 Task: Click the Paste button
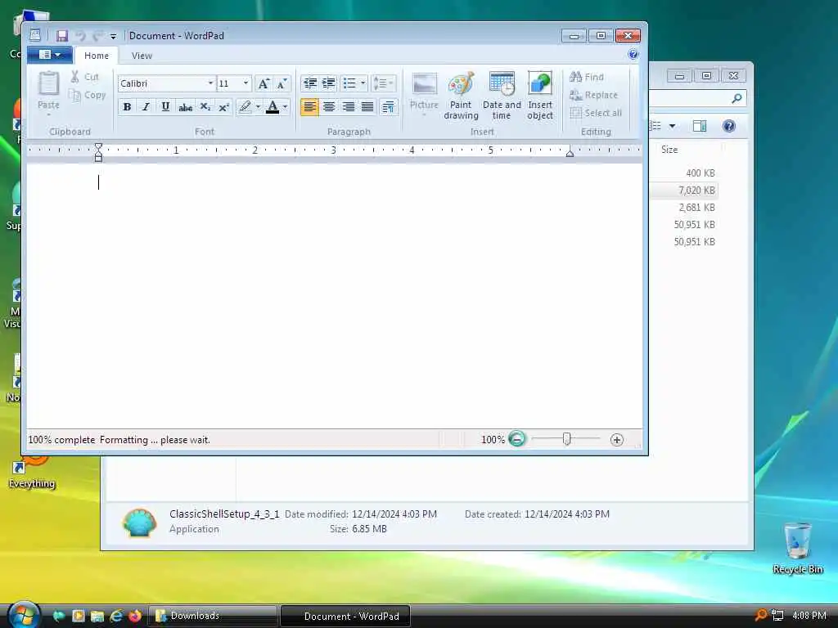click(48, 92)
